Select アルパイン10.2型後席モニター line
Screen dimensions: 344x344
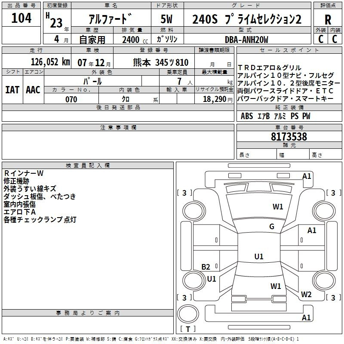click(x=289, y=83)
